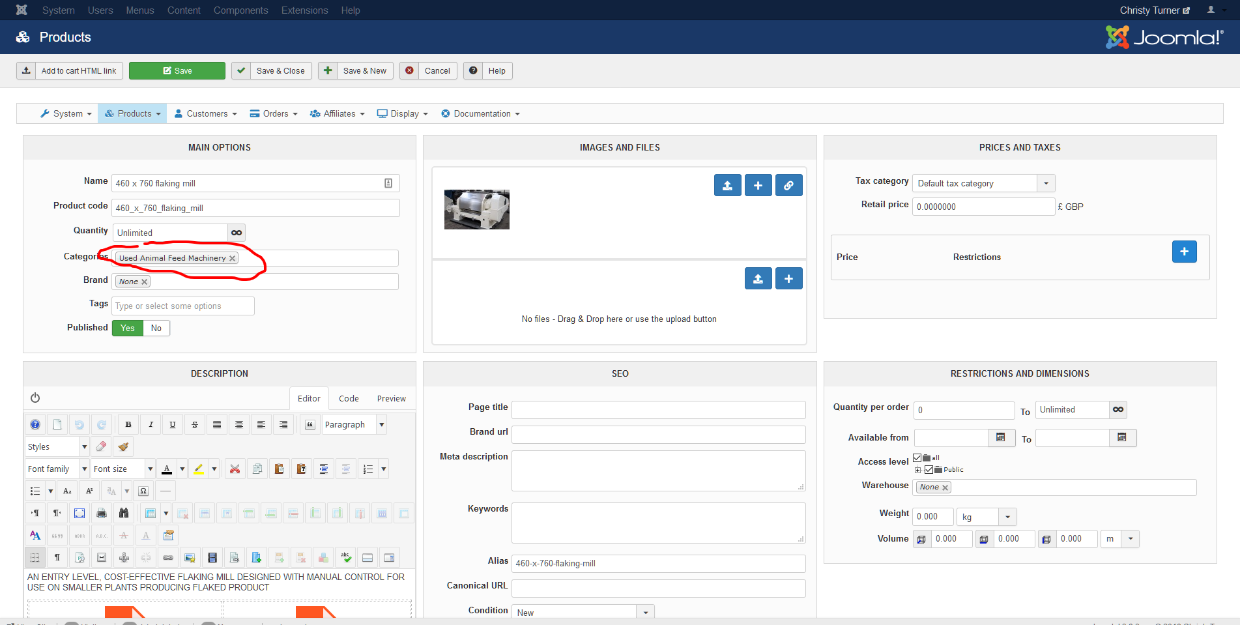Pick the text color swatch
The image size is (1240, 625).
click(x=167, y=469)
